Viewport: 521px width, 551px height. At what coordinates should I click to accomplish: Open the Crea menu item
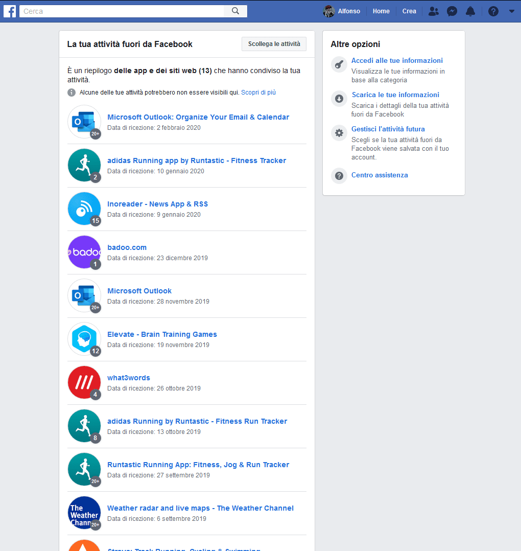pyautogui.click(x=409, y=11)
